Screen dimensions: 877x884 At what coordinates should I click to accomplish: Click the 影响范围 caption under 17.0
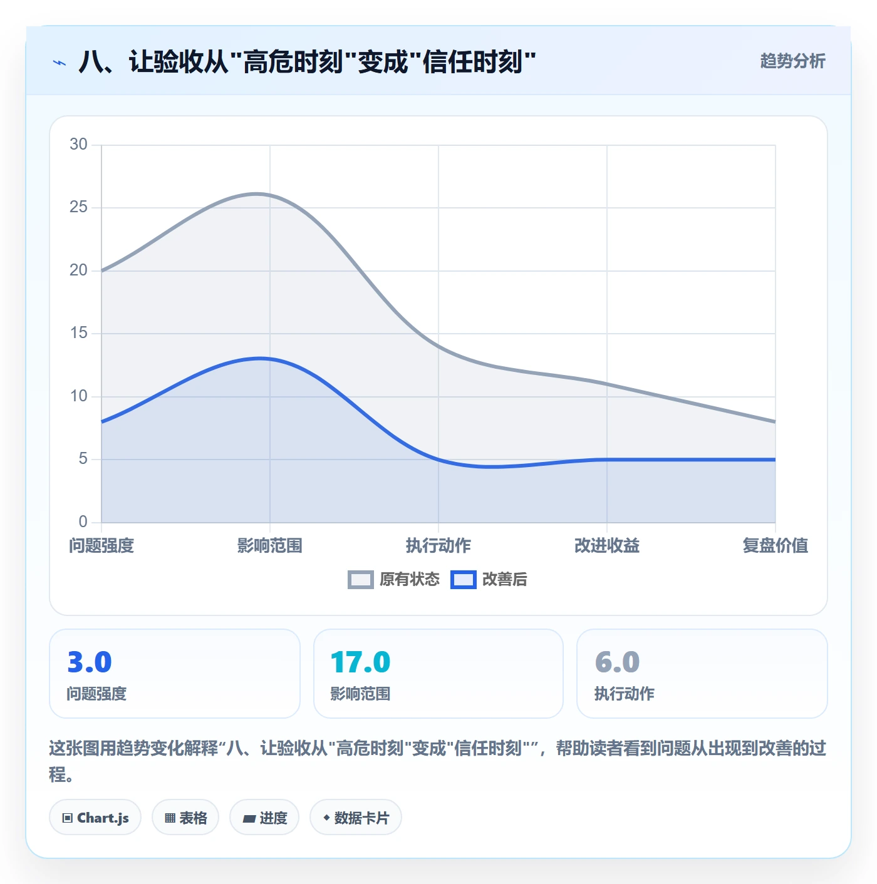pos(360,694)
